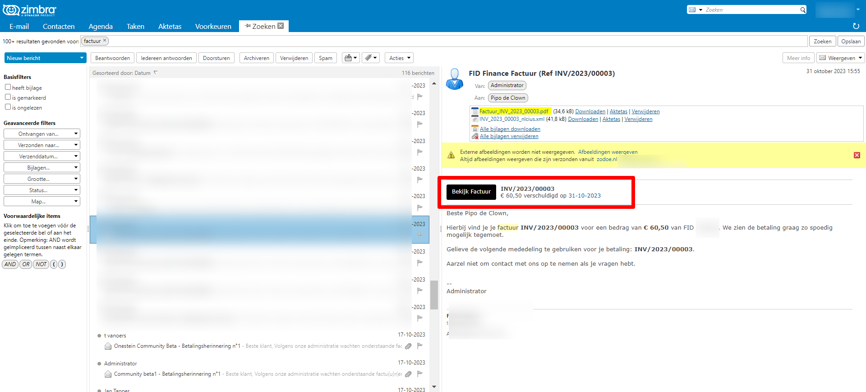
Task: Click the refresh icon at top right
Action: pyautogui.click(x=856, y=26)
